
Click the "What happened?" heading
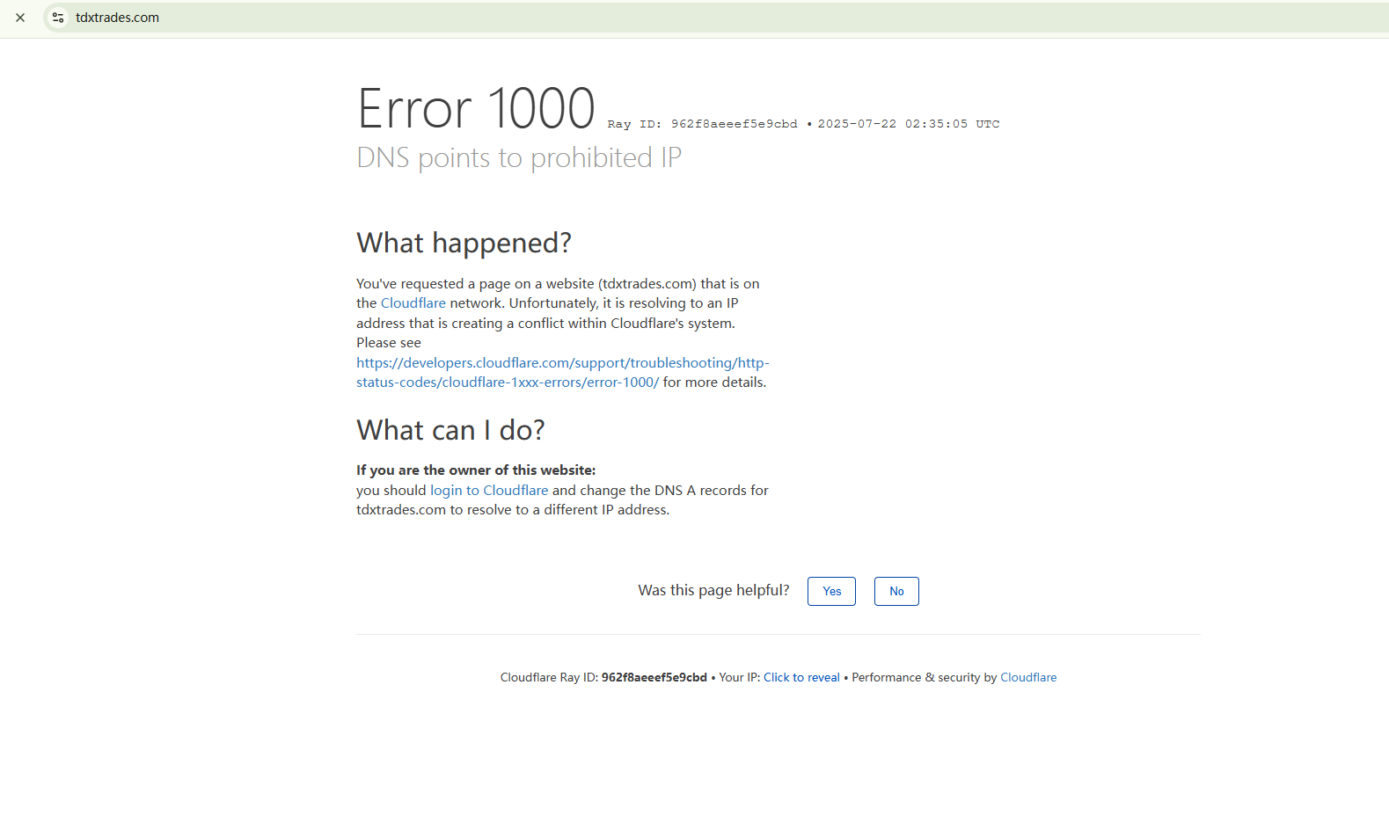tap(464, 243)
